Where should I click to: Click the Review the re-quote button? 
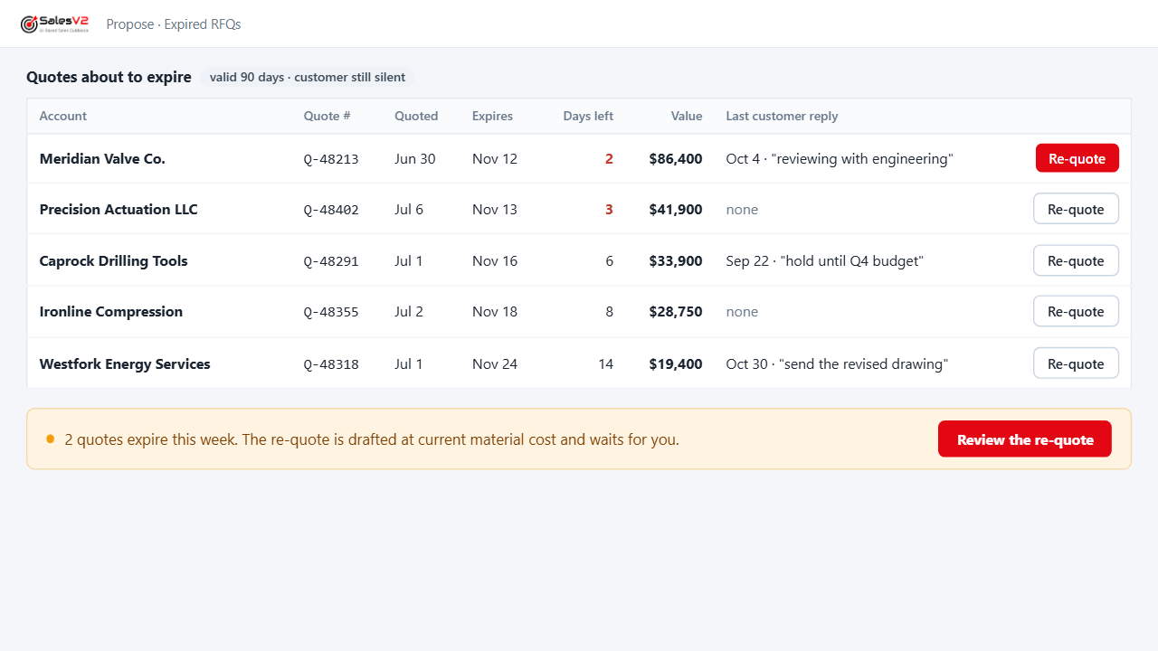pos(1025,439)
